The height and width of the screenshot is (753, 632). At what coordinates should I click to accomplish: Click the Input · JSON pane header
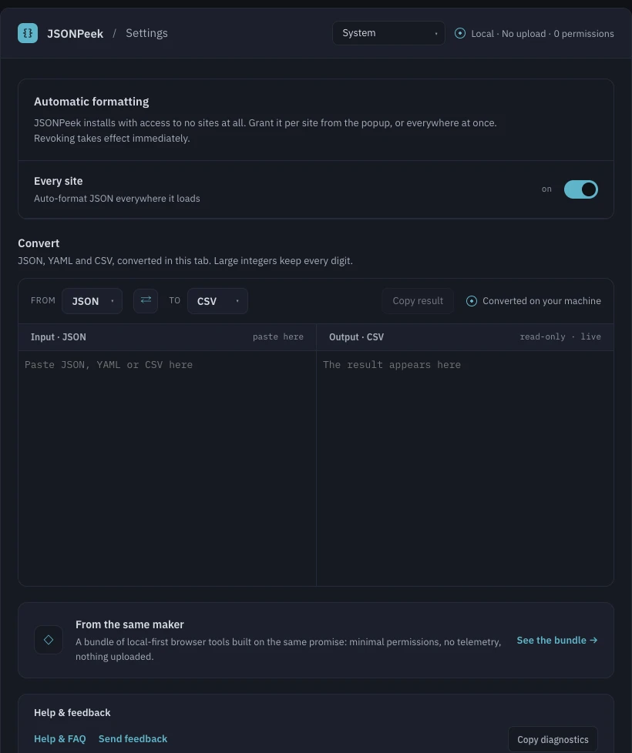(167, 337)
